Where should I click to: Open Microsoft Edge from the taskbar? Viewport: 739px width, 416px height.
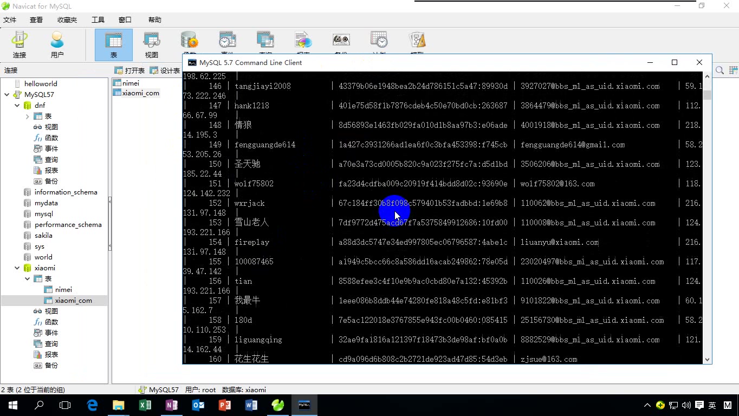(92, 405)
